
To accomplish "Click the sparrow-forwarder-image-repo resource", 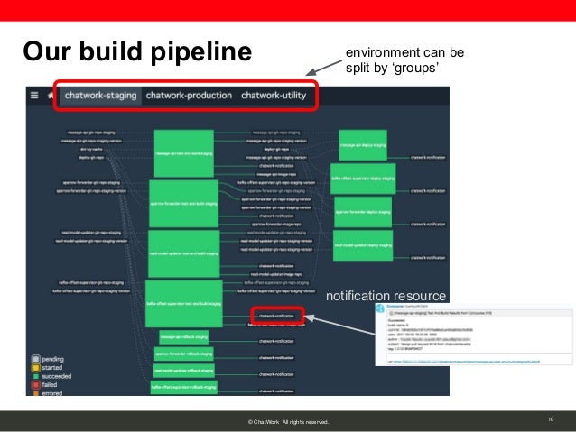I will [x=276, y=225].
